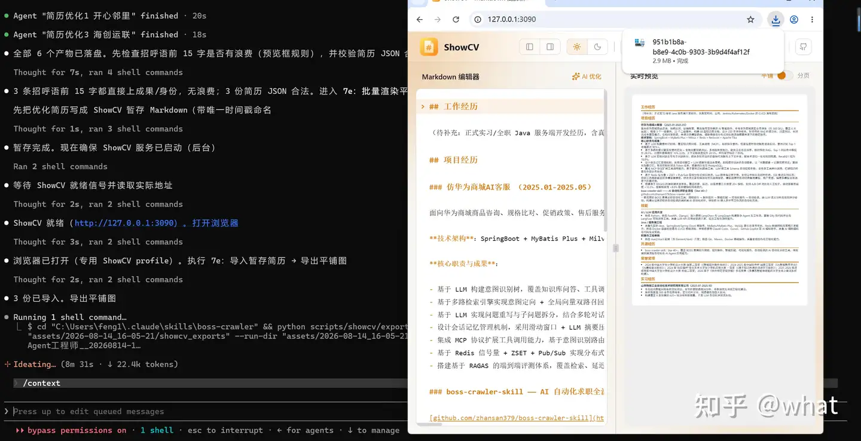This screenshot has width=861, height=441.
Task: Click the editor vertical scrollbar
Action: (605, 161)
